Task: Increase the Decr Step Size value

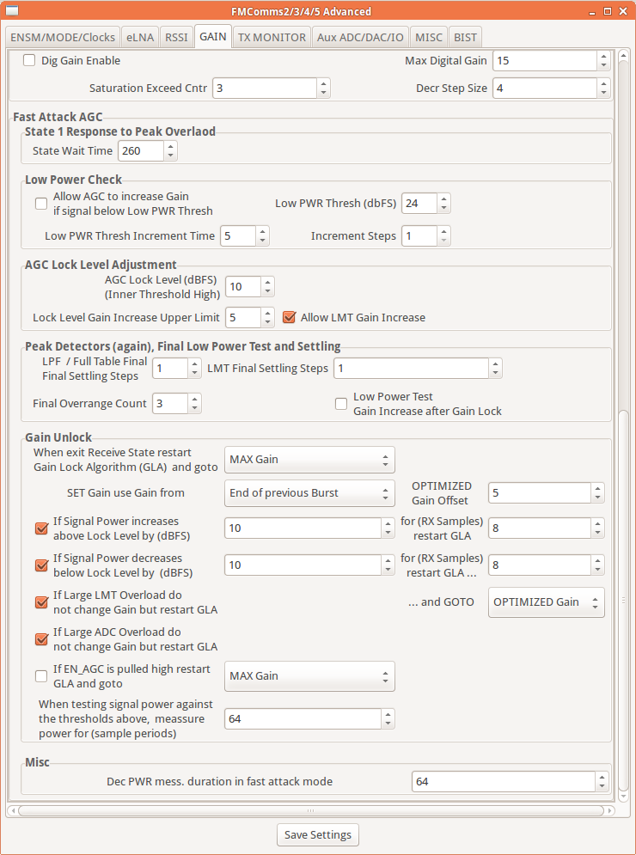Action: [x=603, y=83]
